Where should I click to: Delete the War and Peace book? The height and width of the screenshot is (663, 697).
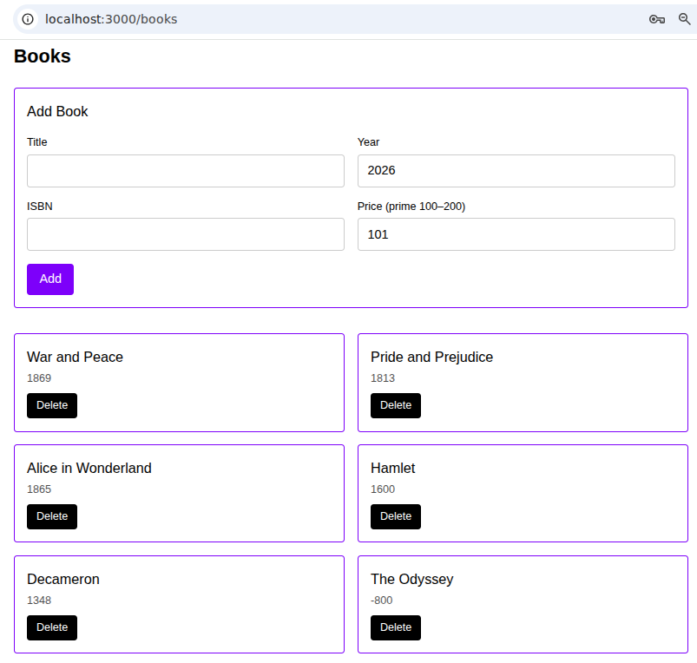(52, 405)
